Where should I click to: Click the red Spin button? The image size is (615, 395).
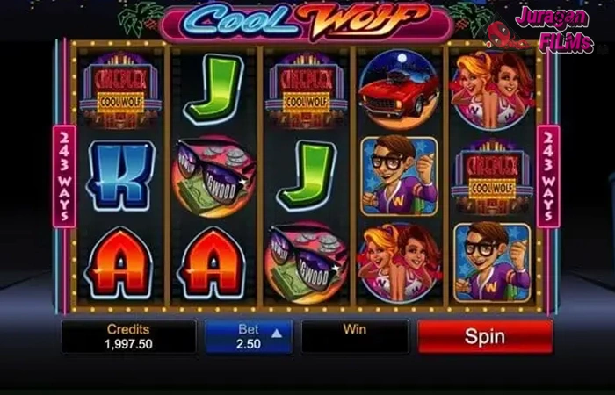point(486,336)
